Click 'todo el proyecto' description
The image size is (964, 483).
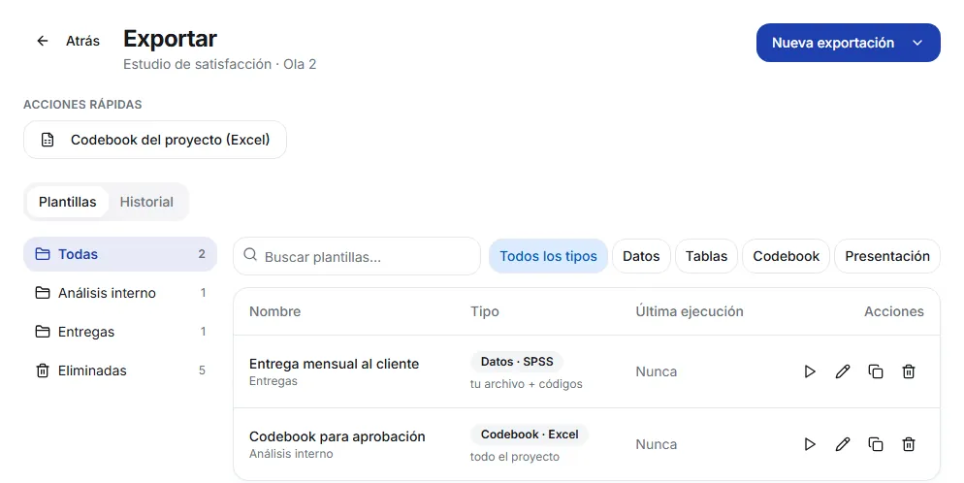pos(515,457)
